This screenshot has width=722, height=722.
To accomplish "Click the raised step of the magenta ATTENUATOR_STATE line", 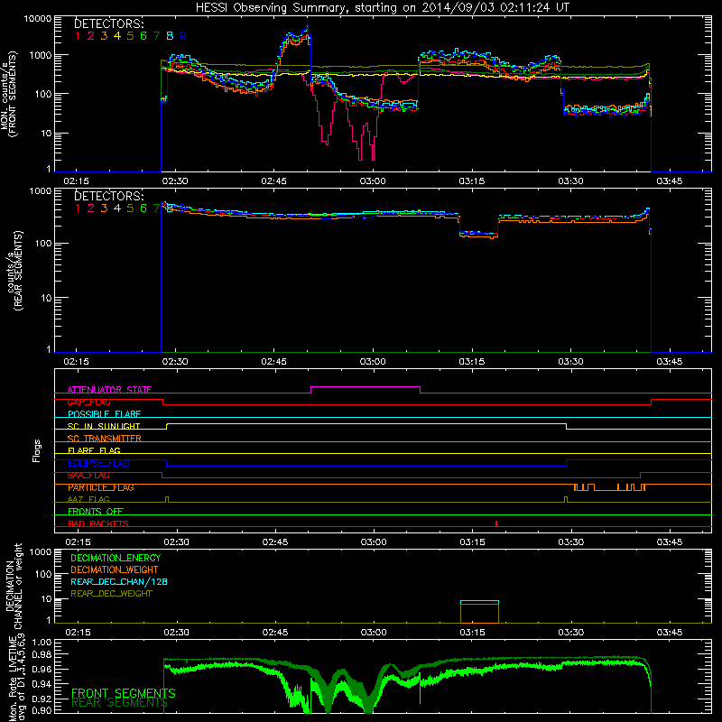I will coord(366,387).
